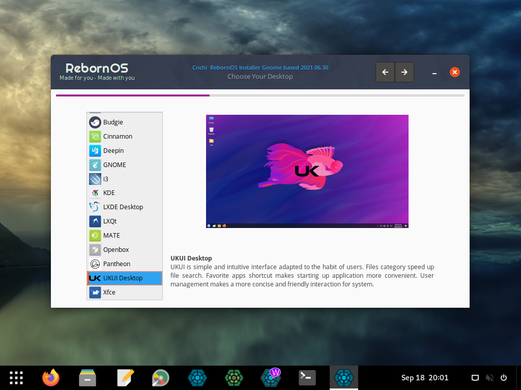This screenshot has width=521, height=390.
Task: Click the active Cnchi installer taskbar icon
Action: [x=343, y=378]
